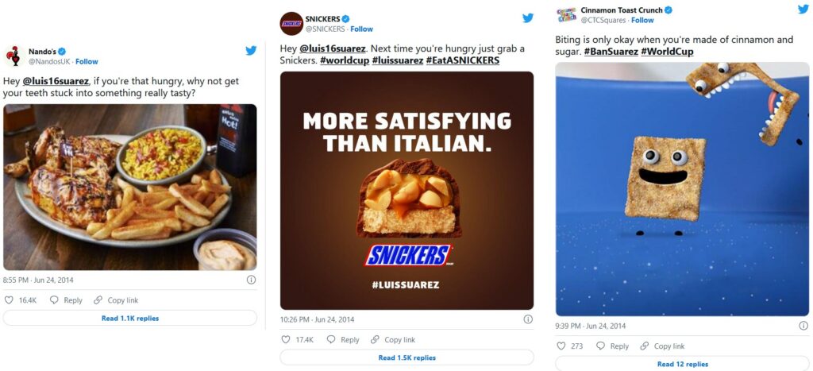Open the info icon on Nando's tweet
The height and width of the screenshot is (371, 813).
click(251, 280)
